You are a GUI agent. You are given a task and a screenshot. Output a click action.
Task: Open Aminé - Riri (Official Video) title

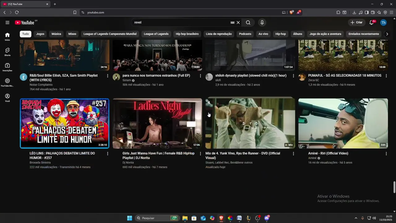coord(328,153)
